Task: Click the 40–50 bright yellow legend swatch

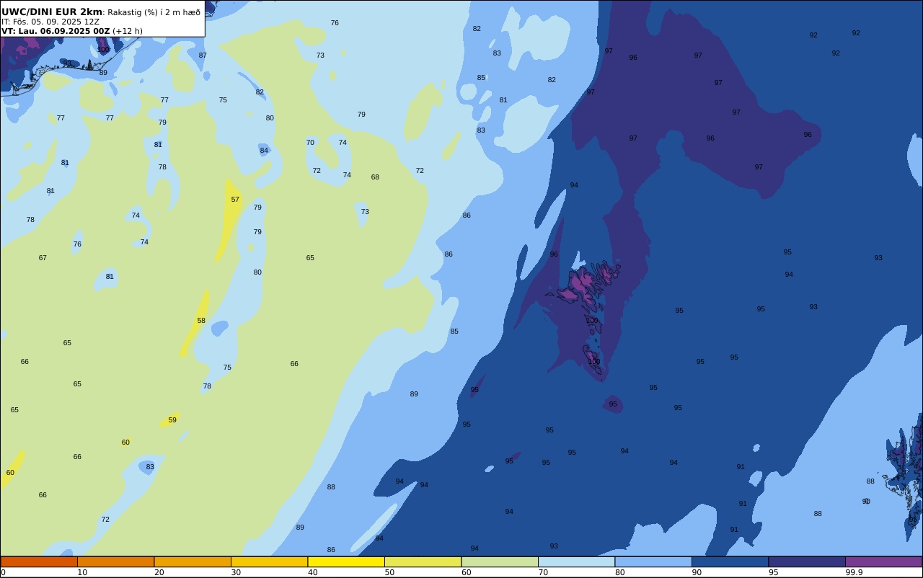Action: (346, 561)
